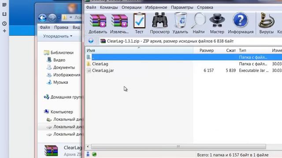Viewport: 282px width, 158px height.
Task: Click the ClearLag archive thumbnail in Explorer details pane
Action: click(51, 151)
